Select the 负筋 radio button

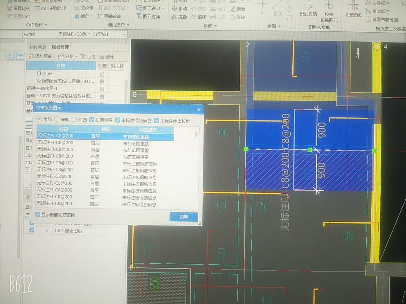coord(40,119)
